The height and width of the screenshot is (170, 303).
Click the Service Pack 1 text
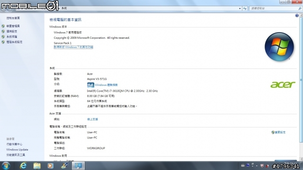(x=62, y=43)
